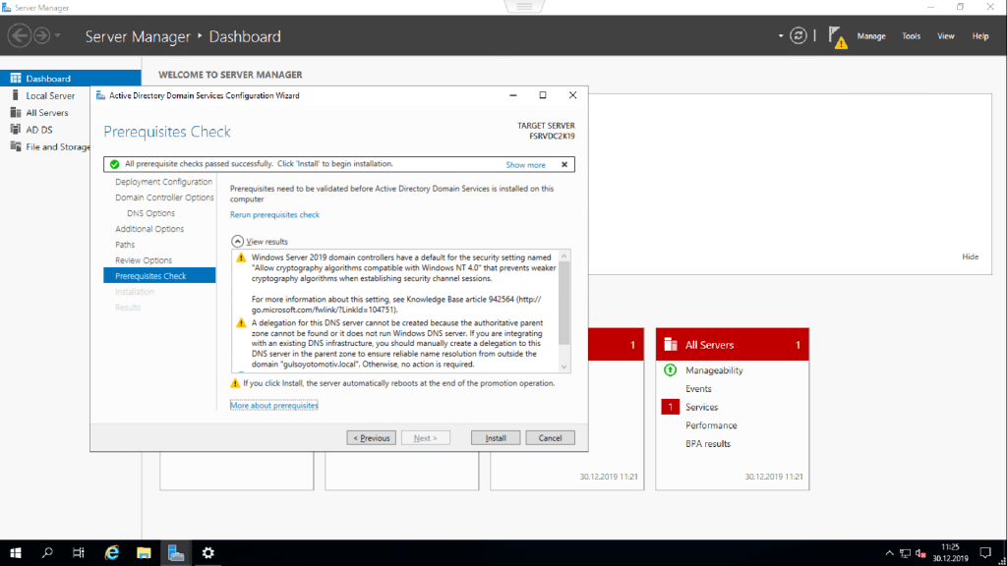The image size is (1007, 566).
Task: Open the Tools menu
Action: (x=912, y=36)
